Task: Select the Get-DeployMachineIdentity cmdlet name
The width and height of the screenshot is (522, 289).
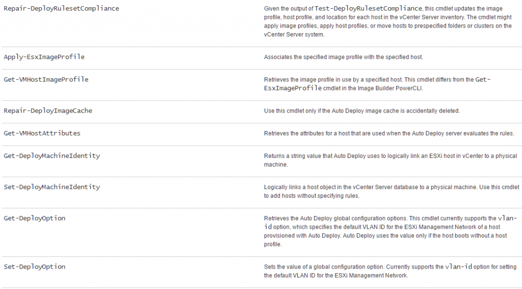Action: tap(51, 156)
